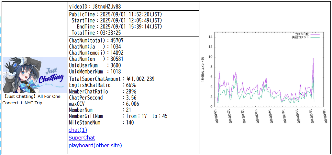The width and height of the screenshot is (332, 155).
Task: Click the TotalTime 03:33:25 value
Action: coord(110,33)
